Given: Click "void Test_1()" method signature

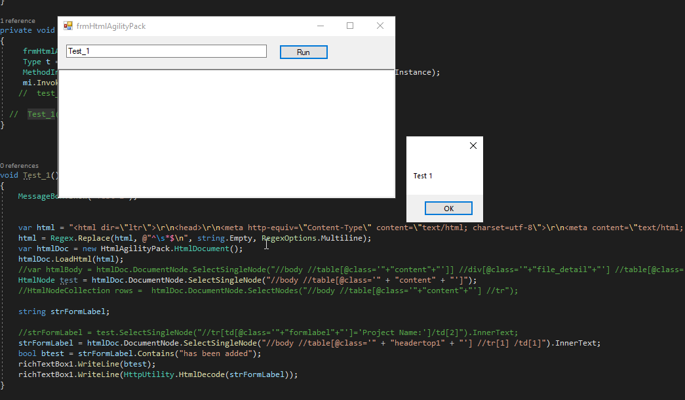Looking at the screenshot, I should tap(29, 175).
